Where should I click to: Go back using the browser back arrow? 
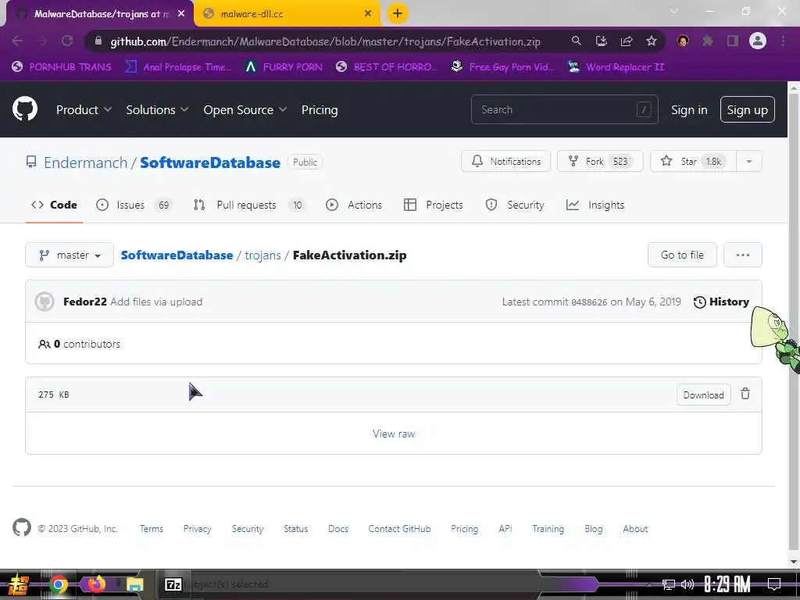pos(17,41)
